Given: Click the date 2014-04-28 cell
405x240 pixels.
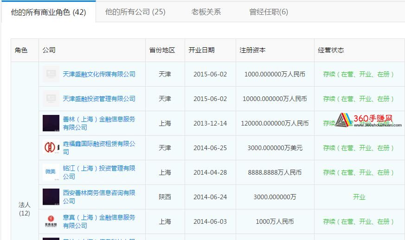Looking at the screenshot, I should coord(210,172).
